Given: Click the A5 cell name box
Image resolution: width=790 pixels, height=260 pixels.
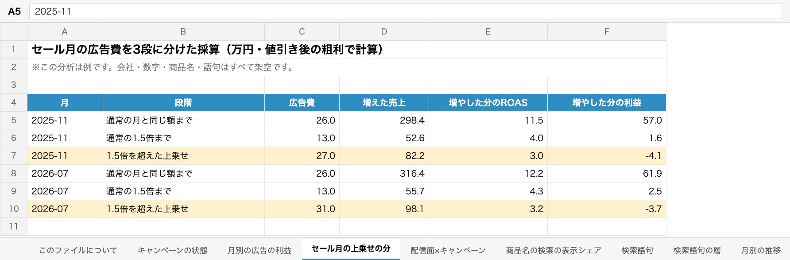Looking at the screenshot, I should pos(14,12).
